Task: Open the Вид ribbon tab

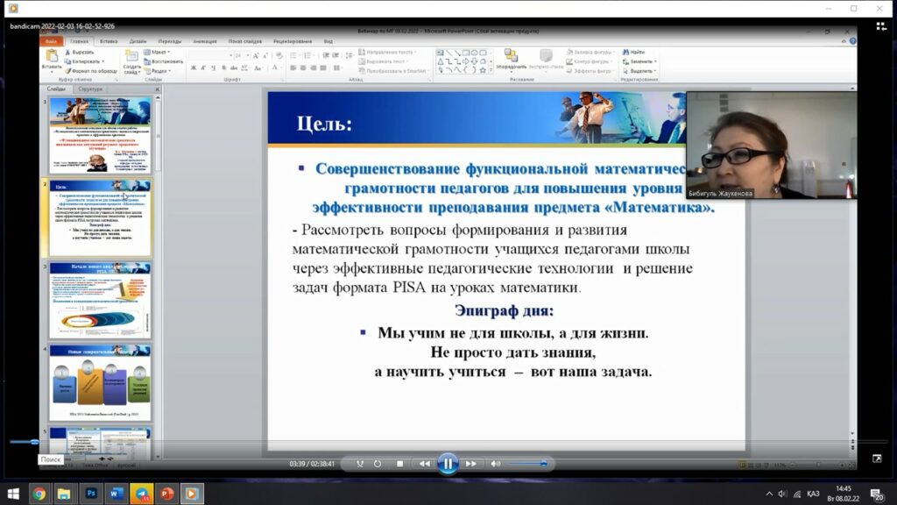Action: 328,41
